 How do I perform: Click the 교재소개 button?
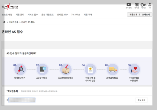[146, 15]
